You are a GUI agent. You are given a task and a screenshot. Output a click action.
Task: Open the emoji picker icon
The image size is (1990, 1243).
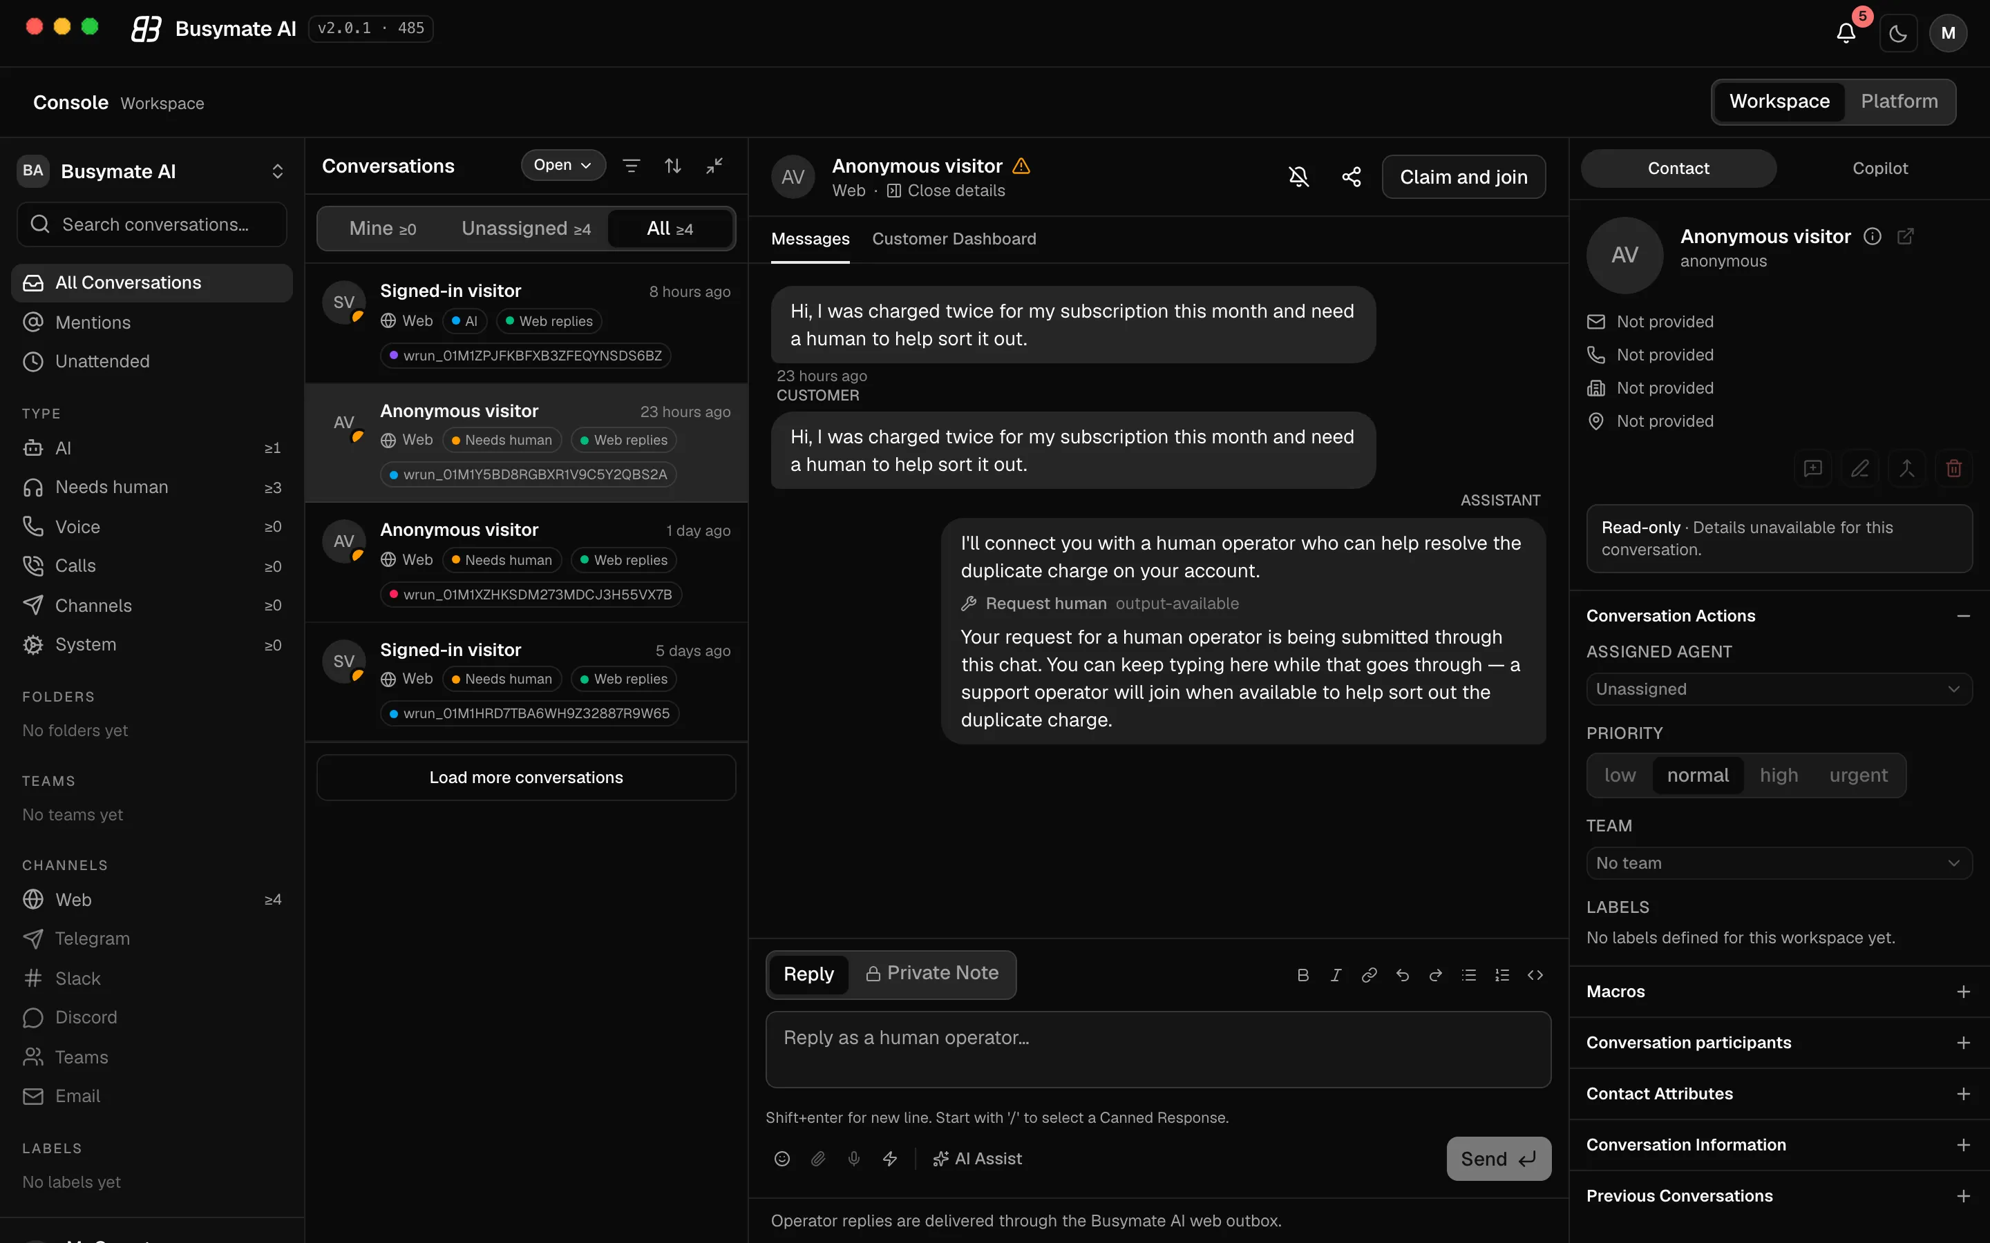tap(782, 1158)
